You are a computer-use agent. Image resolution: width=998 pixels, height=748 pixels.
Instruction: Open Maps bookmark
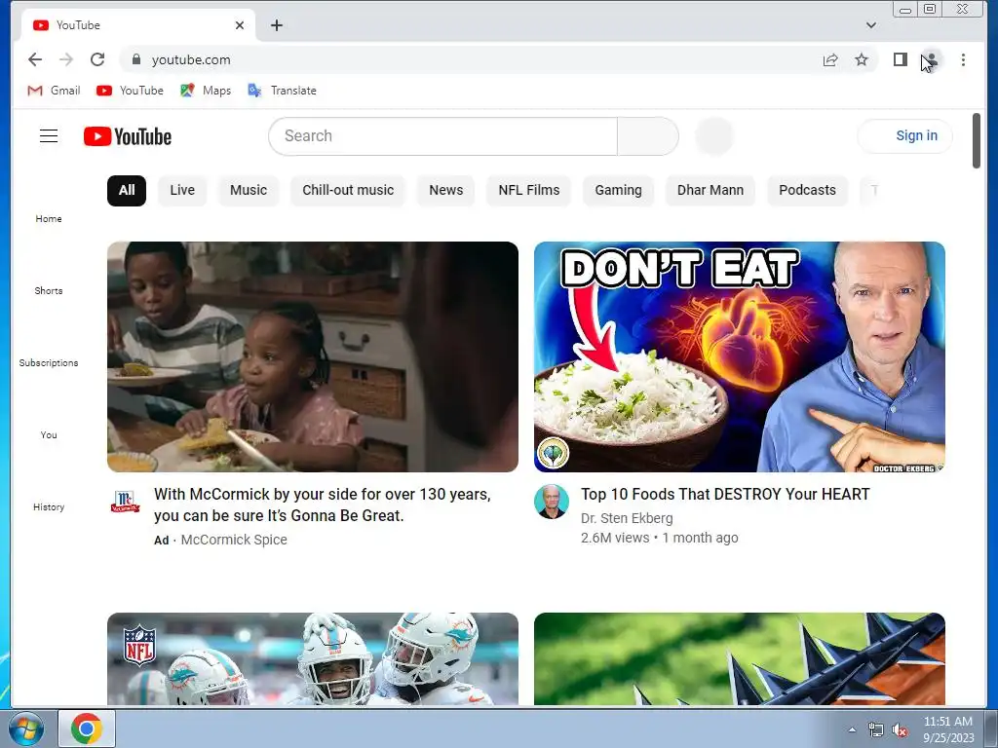pos(206,91)
